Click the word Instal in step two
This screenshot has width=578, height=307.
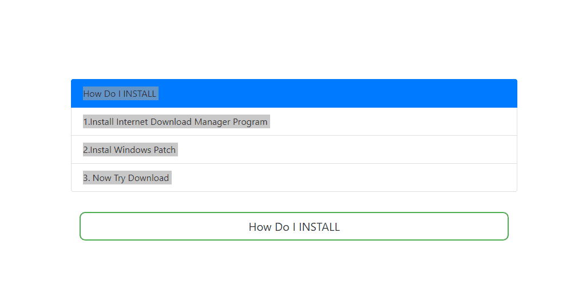tap(100, 150)
